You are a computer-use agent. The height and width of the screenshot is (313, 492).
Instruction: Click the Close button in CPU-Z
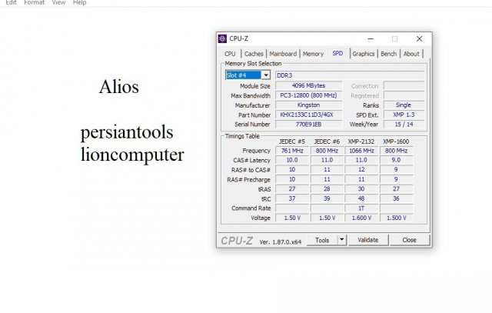coord(409,240)
